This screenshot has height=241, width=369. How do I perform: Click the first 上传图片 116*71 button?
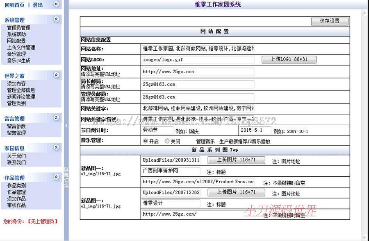point(237,160)
